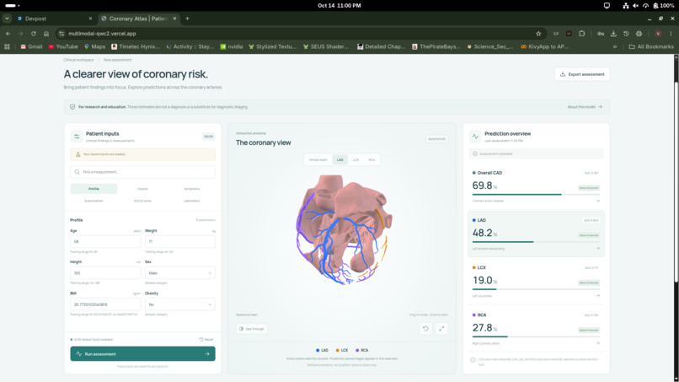Select the RCA view tab
Screen dimensions: 679x382
372,159
